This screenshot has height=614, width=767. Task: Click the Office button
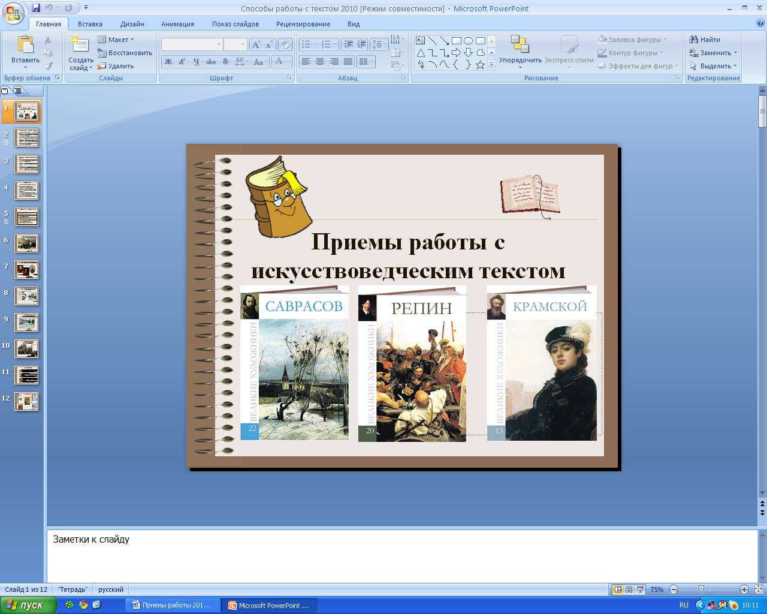click(x=13, y=12)
